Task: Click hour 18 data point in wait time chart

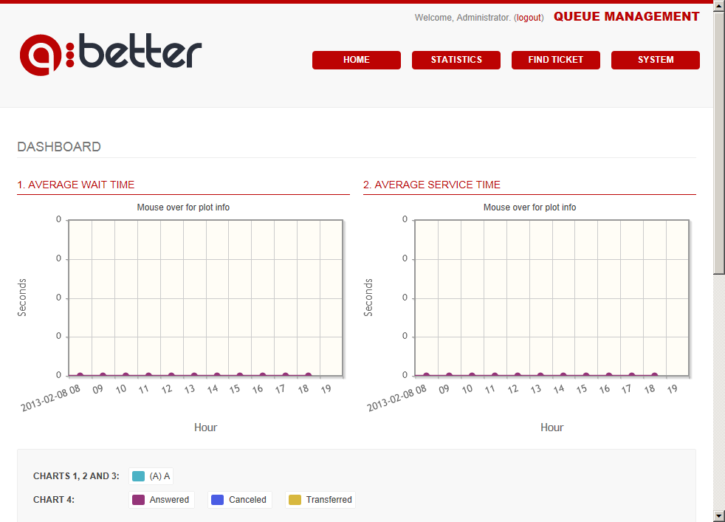Action: tap(309, 375)
